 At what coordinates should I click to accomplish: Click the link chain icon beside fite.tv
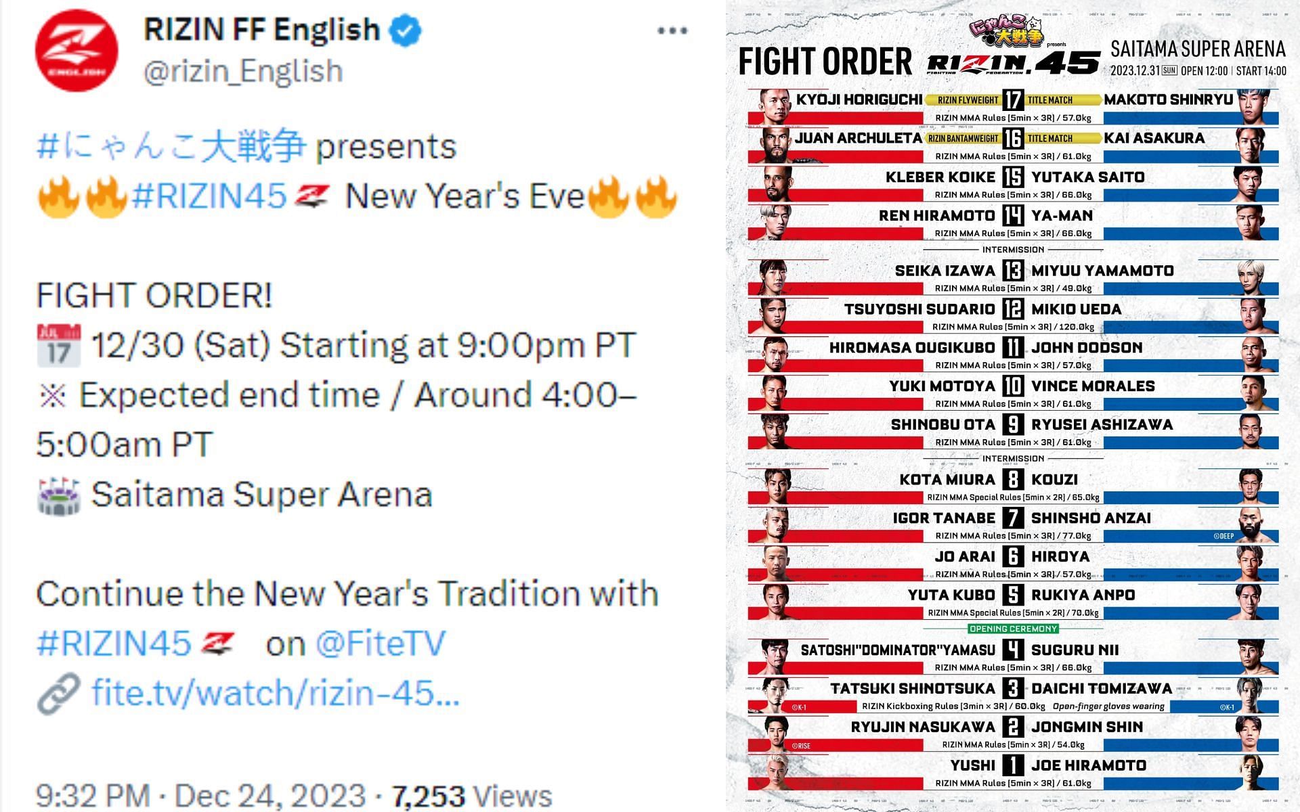(59, 694)
